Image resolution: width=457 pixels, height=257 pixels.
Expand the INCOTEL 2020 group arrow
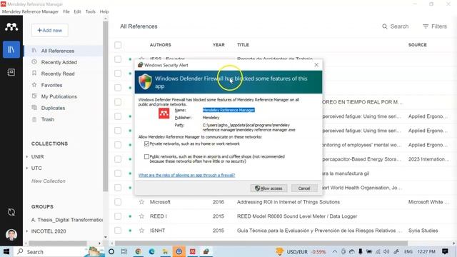(x=27, y=231)
